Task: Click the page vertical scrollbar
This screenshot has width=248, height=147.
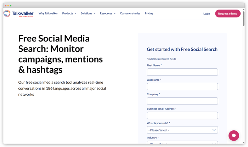Action: point(243,18)
